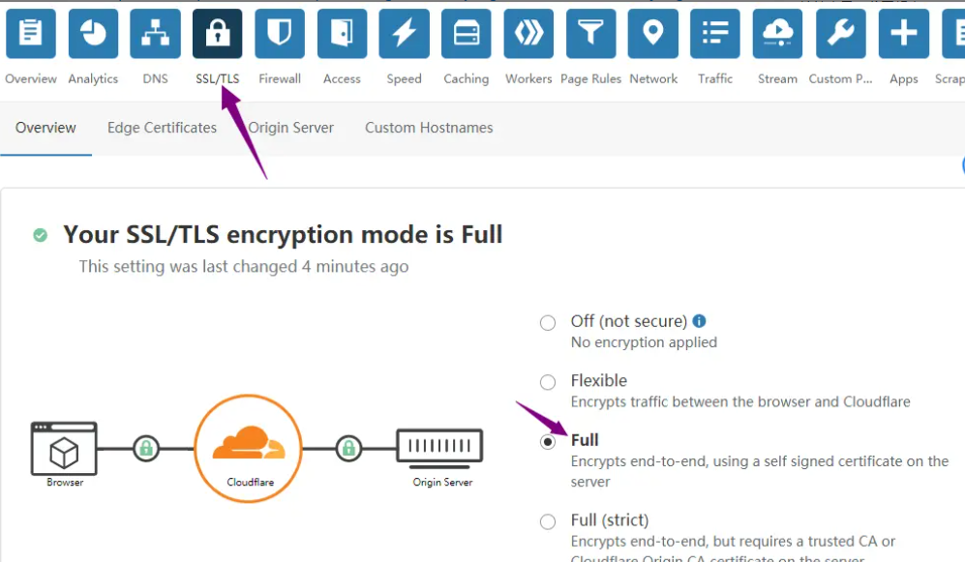Open the Access door icon
Screen dimensions: 965x562
click(x=343, y=33)
